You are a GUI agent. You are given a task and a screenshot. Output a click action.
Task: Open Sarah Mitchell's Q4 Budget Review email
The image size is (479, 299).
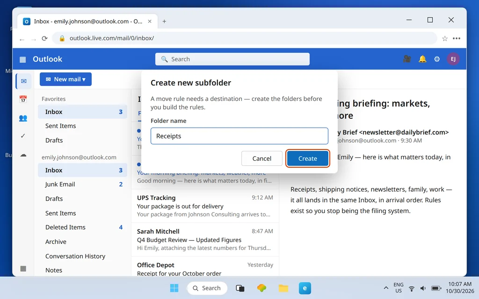(205, 240)
